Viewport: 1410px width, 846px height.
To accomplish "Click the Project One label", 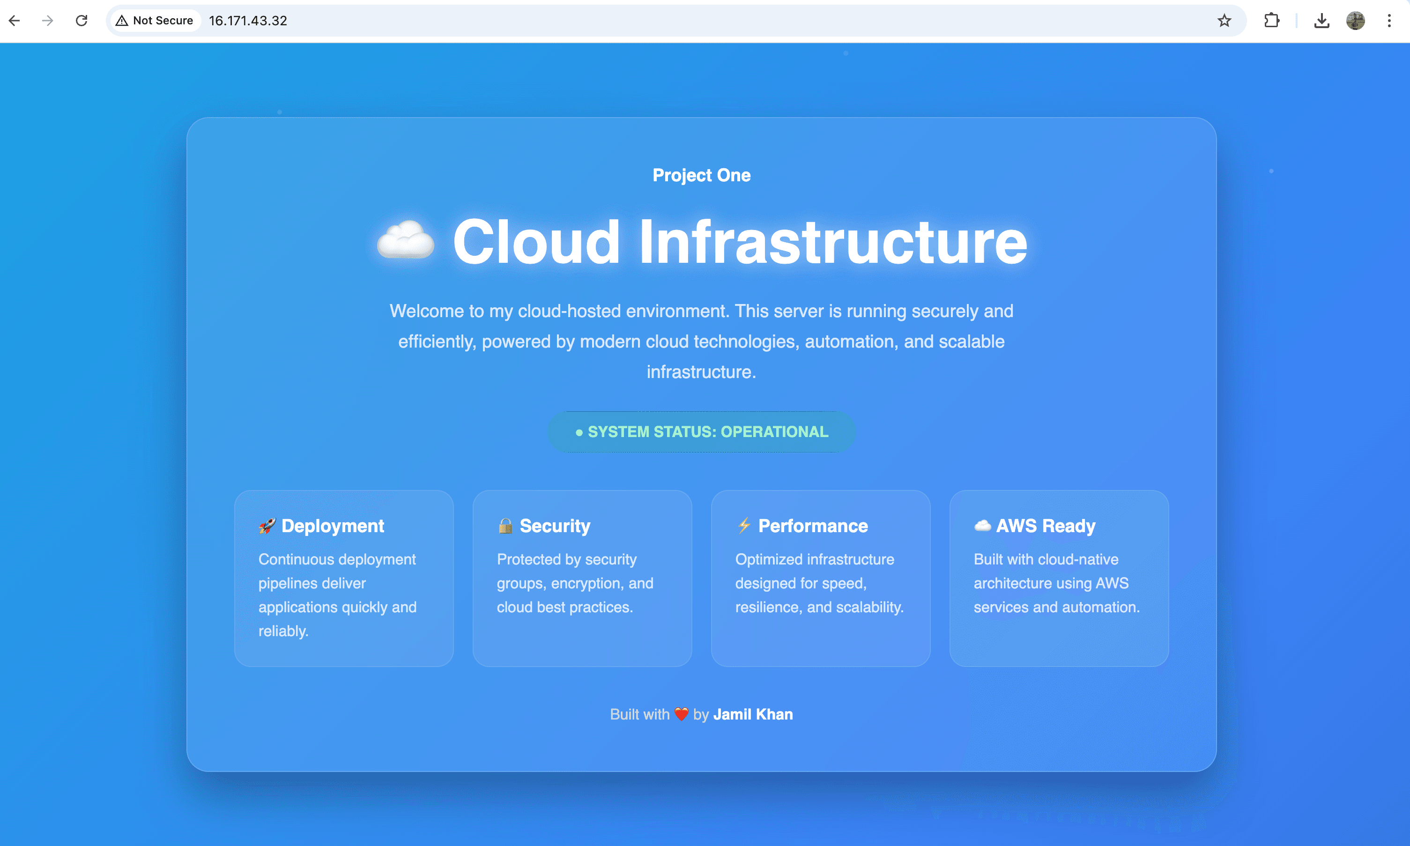I will click(702, 175).
